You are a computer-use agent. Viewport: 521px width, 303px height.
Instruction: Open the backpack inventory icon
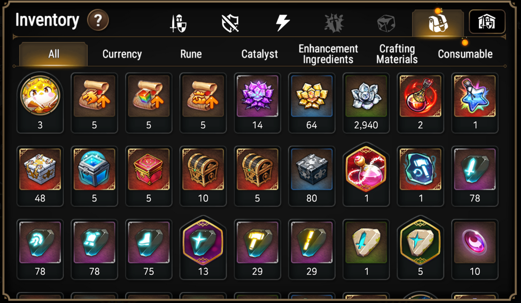tap(438, 23)
